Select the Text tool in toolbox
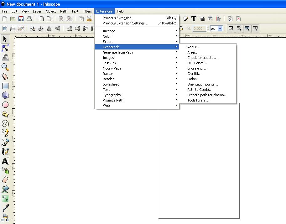 (5, 161)
